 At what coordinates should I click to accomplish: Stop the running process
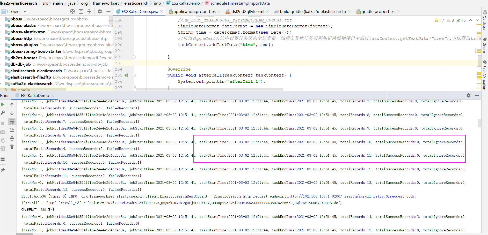3,124
